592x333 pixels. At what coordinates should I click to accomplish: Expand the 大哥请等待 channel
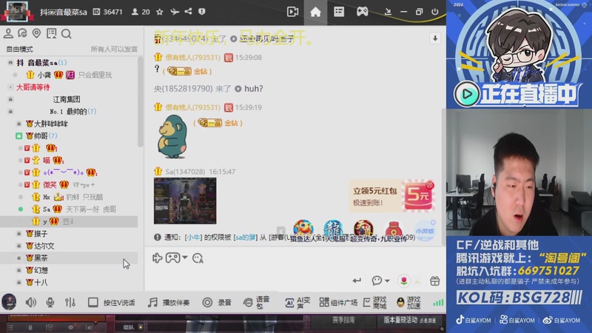point(10,87)
